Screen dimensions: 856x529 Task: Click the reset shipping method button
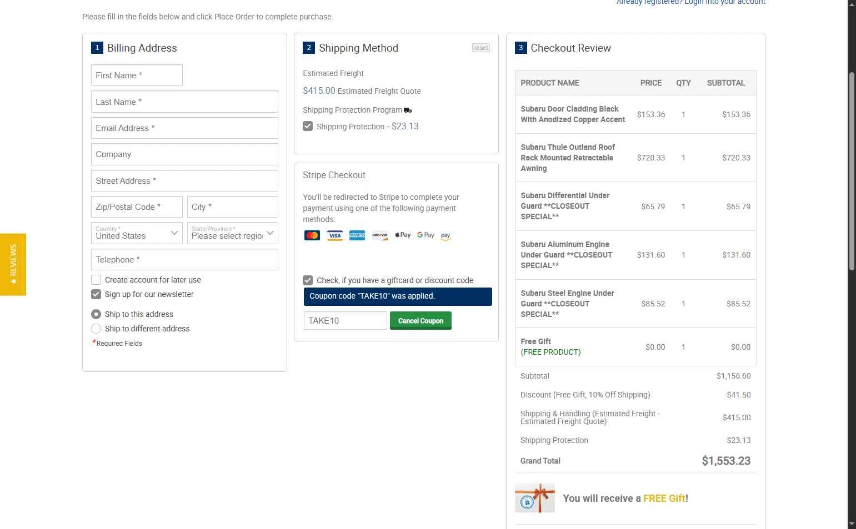coord(481,48)
